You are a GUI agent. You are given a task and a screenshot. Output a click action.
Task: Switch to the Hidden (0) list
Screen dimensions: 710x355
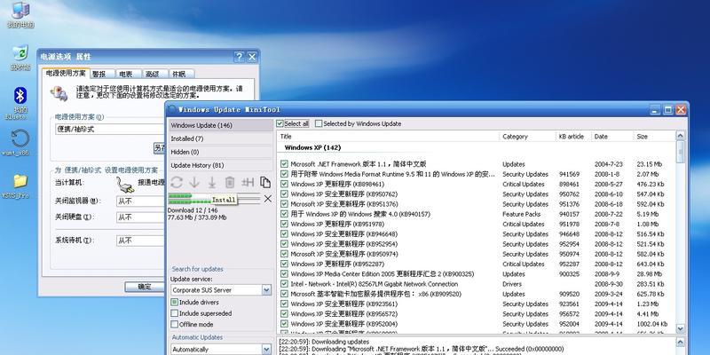coord(221,152)
